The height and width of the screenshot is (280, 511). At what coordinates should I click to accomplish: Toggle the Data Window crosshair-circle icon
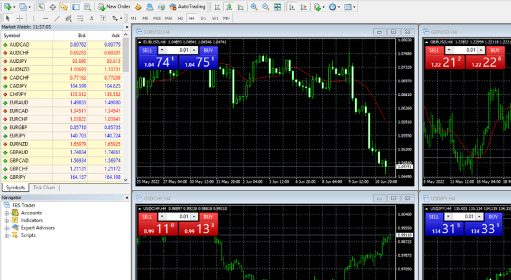(x=52, y=6)
